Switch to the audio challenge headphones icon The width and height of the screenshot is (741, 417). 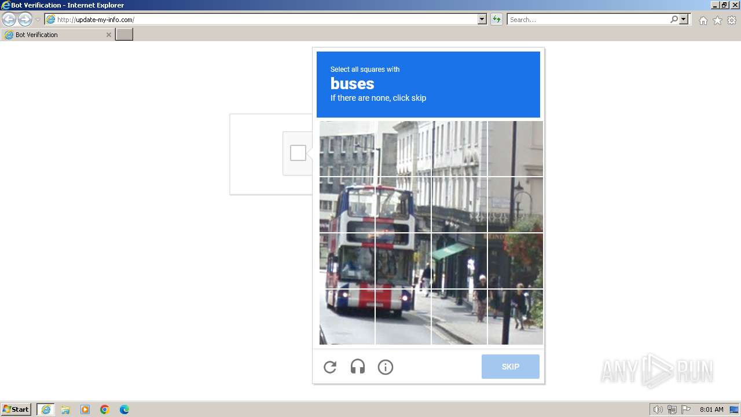[x=358, y=367]
